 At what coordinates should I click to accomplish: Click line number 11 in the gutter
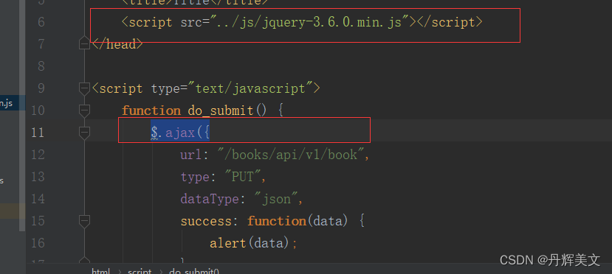click(38, 133)
